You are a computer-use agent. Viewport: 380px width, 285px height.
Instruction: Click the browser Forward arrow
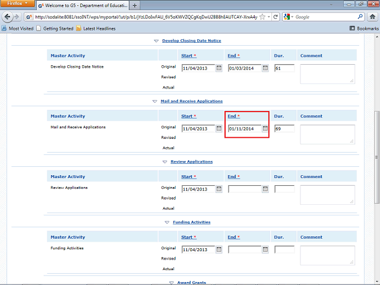[x=17, y=17]
